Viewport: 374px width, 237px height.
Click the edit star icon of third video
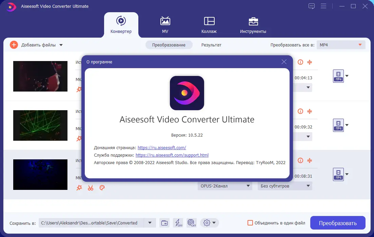point(79,187)
